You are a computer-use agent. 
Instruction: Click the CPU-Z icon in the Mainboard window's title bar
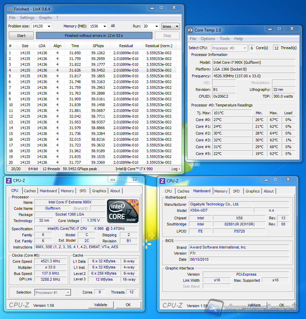coord(162,181)
